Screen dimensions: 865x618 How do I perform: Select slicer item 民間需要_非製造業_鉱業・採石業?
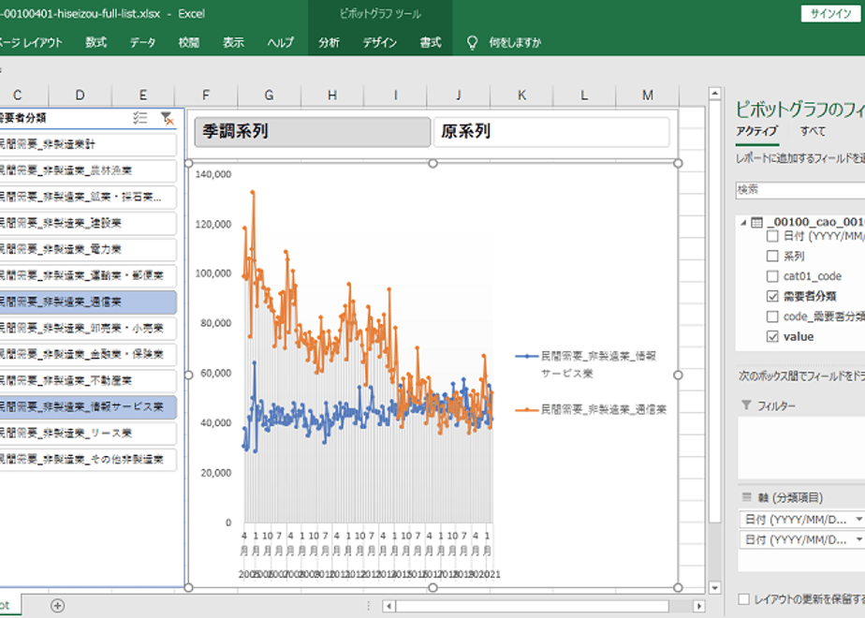[x=87, y=197]
